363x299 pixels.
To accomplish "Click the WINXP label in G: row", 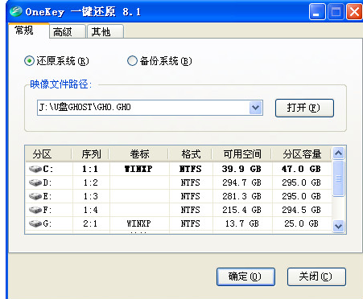I will click(x=138, y=223).
